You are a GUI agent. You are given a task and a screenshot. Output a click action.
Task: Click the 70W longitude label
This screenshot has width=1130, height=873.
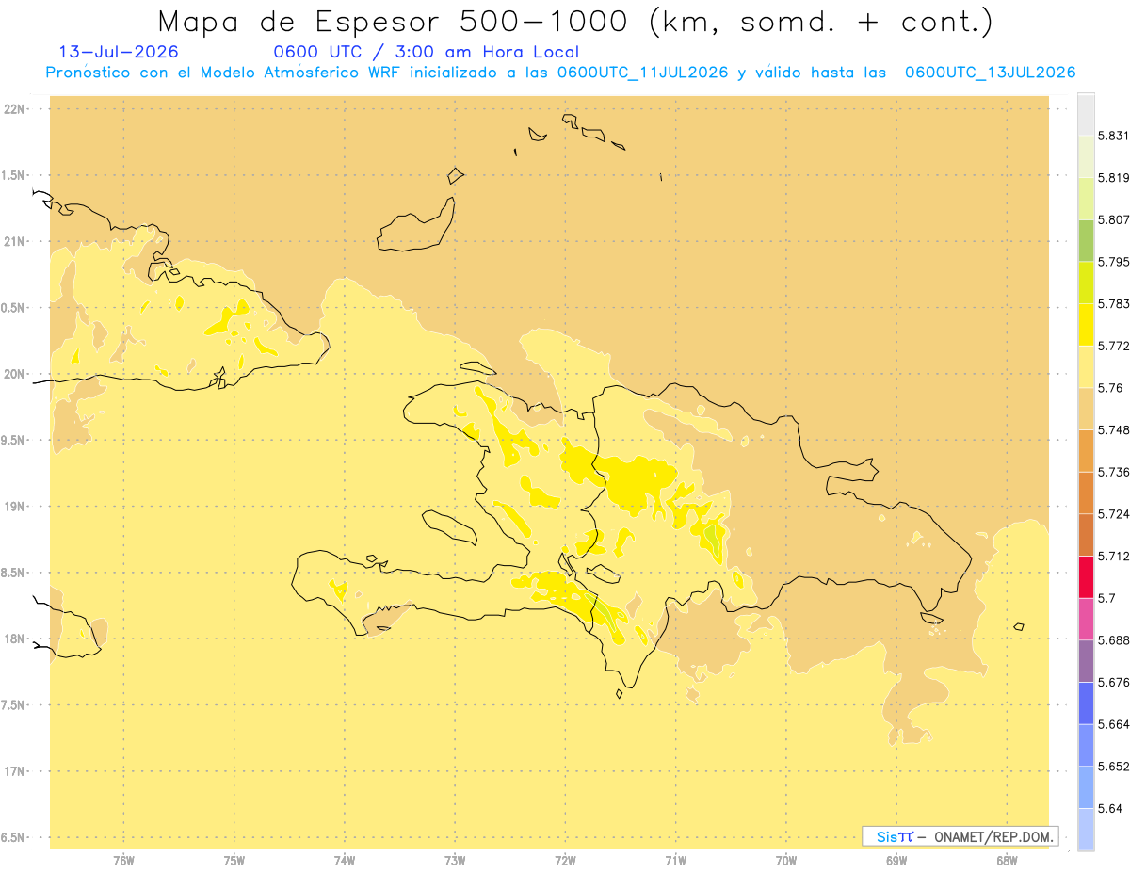(786, 861)
